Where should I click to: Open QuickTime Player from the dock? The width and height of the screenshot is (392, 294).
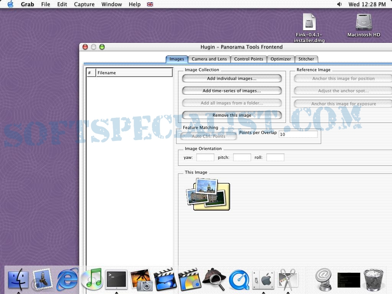pos(239,280)
